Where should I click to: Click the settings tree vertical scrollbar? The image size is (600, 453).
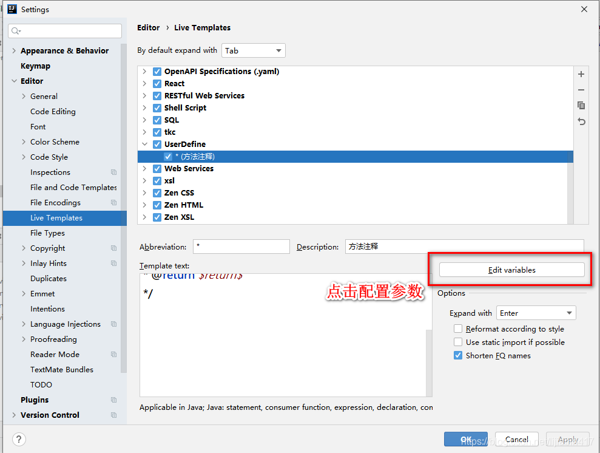coord(124,208)
